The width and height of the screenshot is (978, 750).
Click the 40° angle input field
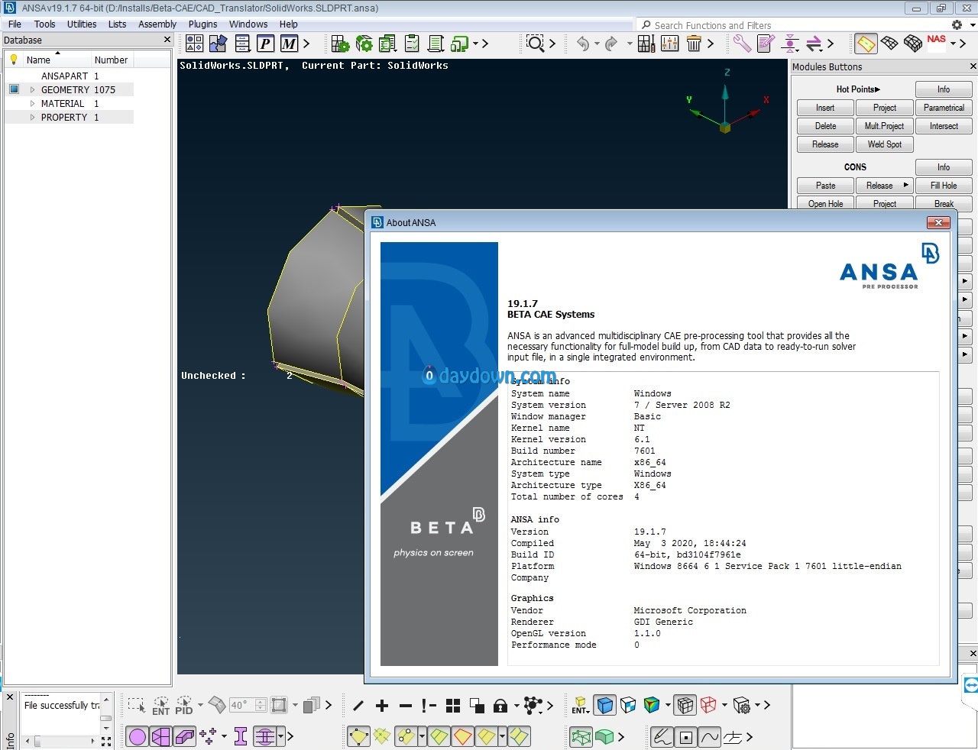click(x=243, y=705)
